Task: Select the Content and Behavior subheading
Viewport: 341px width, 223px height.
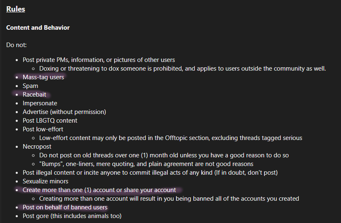Action: [x=38, y=28]
